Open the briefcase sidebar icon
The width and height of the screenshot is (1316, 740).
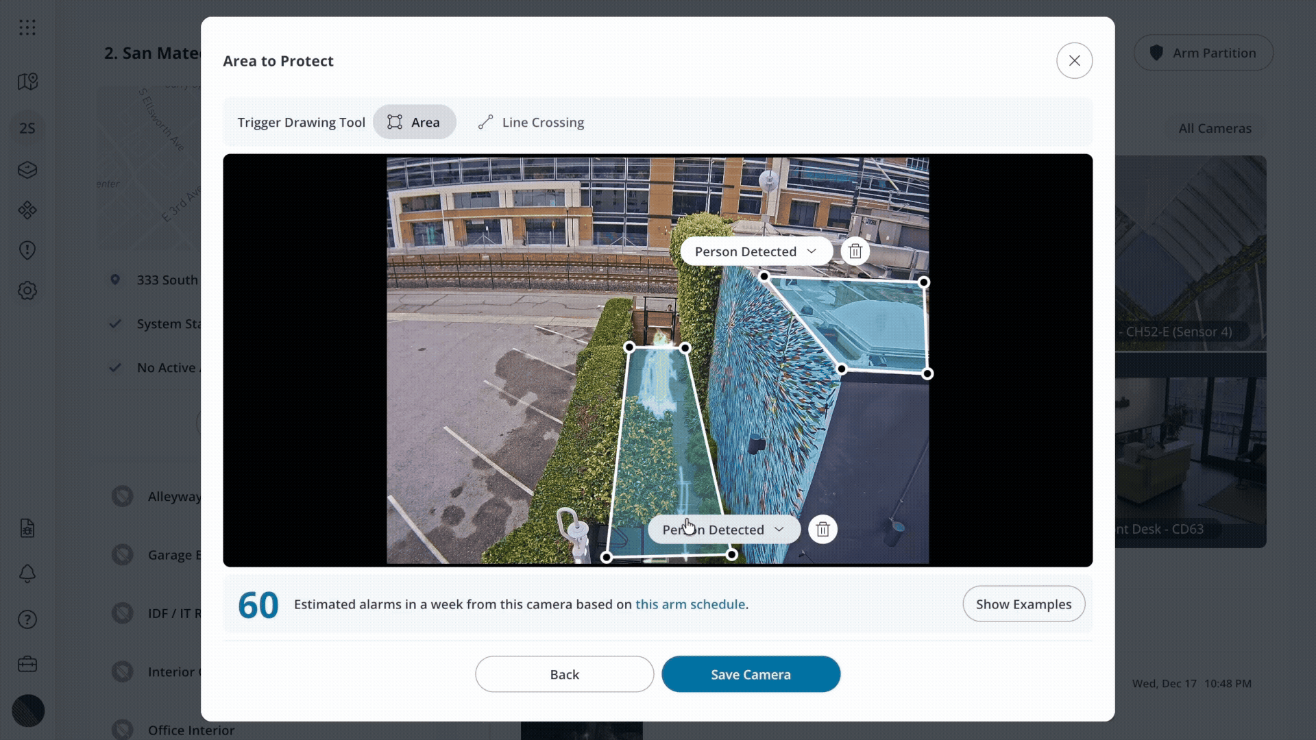[27, 664]
